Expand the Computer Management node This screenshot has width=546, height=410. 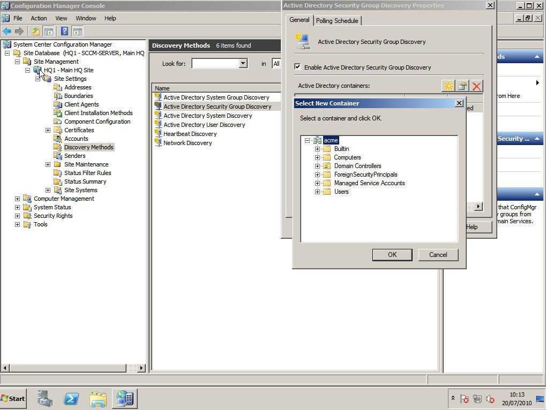click(x=17, y=199)
